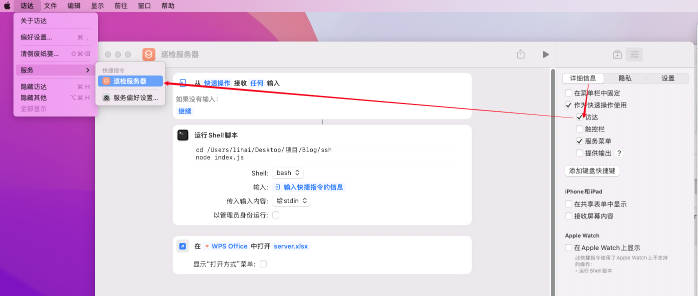Click the editor vertical scrollbar
Image resolution: width=698 pixels, height=296 pixels.
point(553,182)
